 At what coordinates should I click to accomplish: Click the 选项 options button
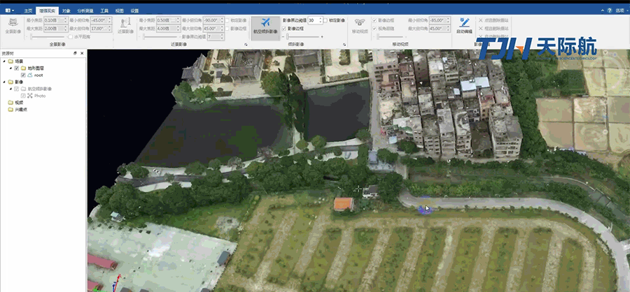[x=618, y=11]
